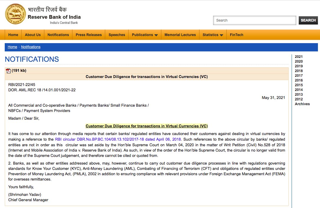
Task: Click the reference number RBI/2021-22/45
Action: click(22, 84)
